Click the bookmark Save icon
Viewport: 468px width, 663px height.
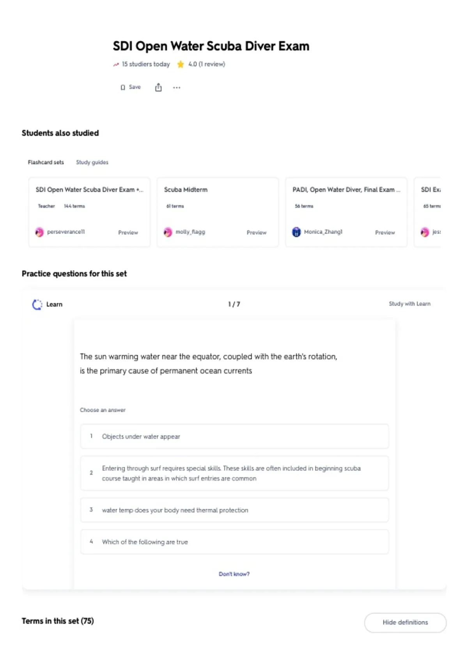click(123, 87)
